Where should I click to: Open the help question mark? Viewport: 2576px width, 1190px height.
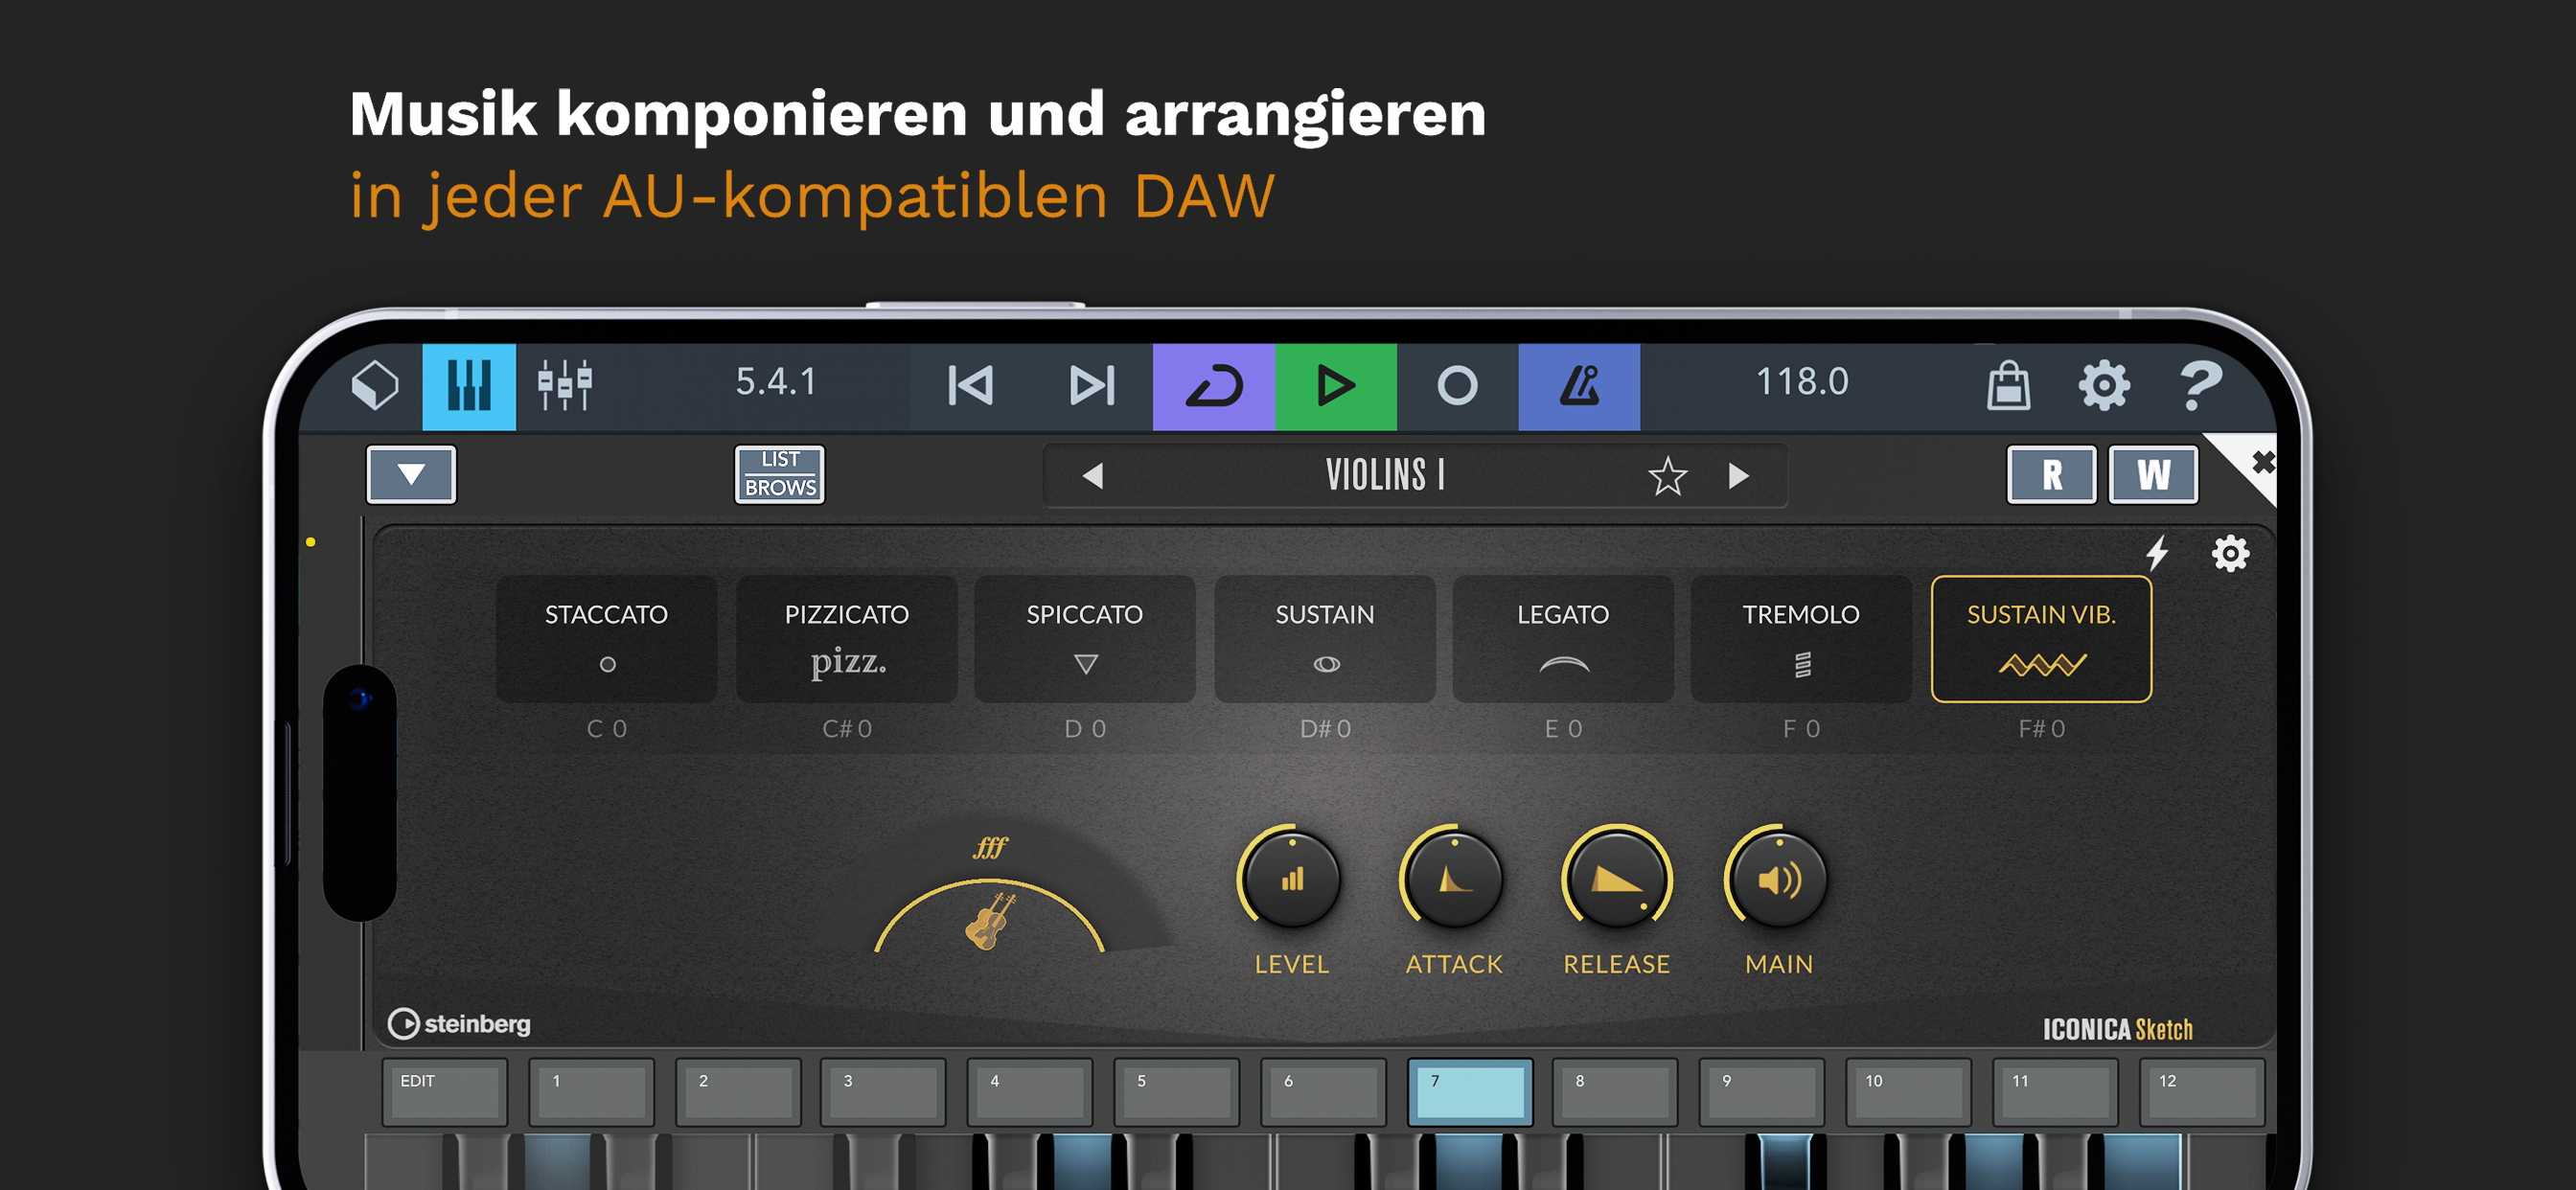[2199, 385]
